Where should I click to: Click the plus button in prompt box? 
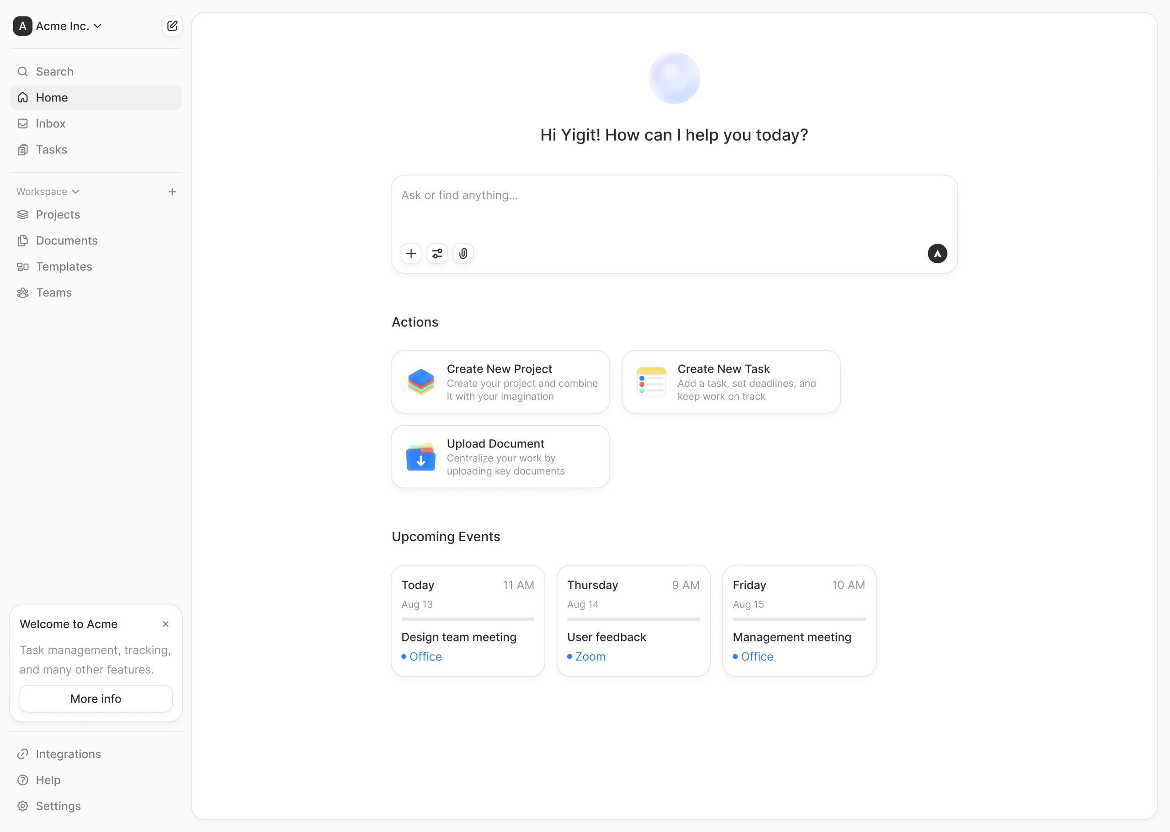pos(411,254)
